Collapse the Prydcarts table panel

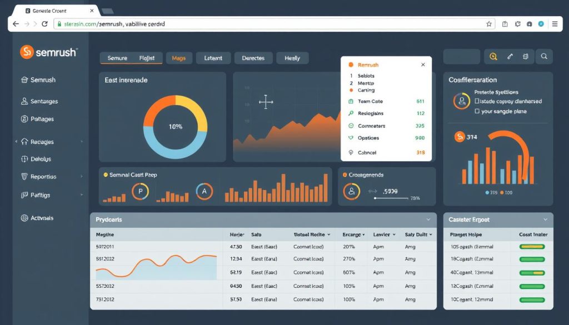(x=428, y=220)
